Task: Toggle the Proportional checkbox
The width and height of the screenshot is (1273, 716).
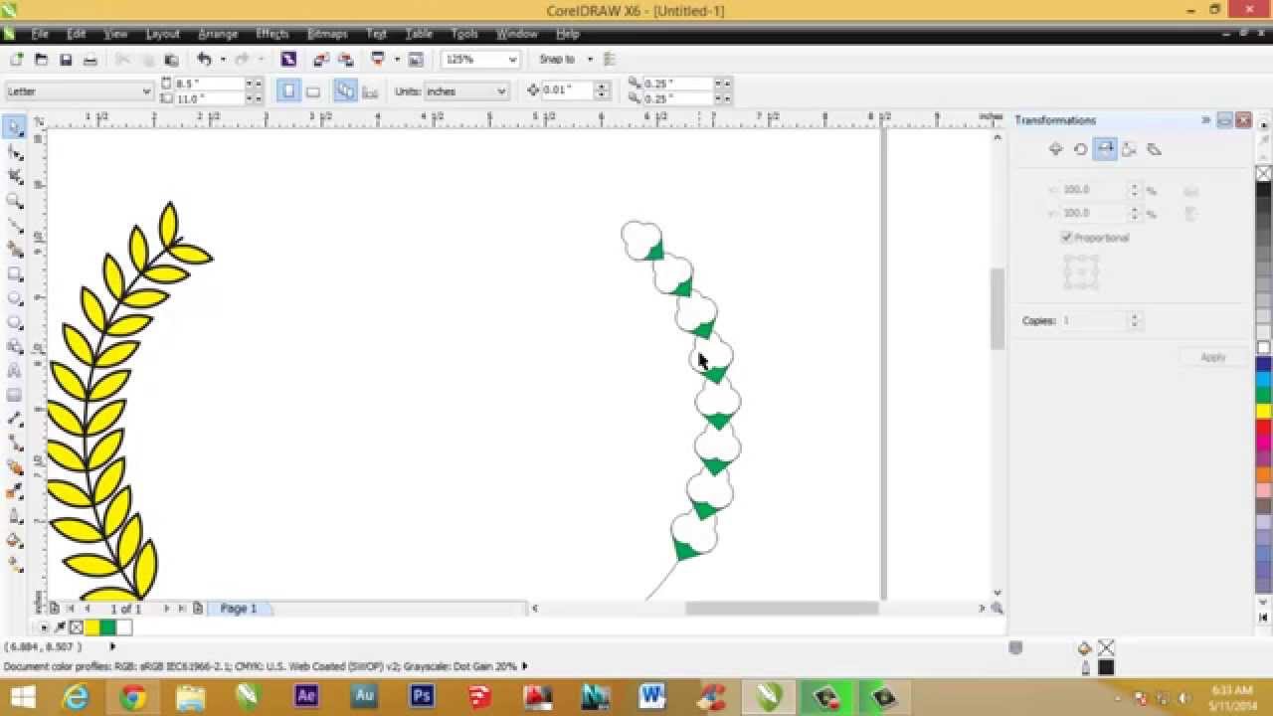Action: pyautogui.click(x=1067, y=238)
